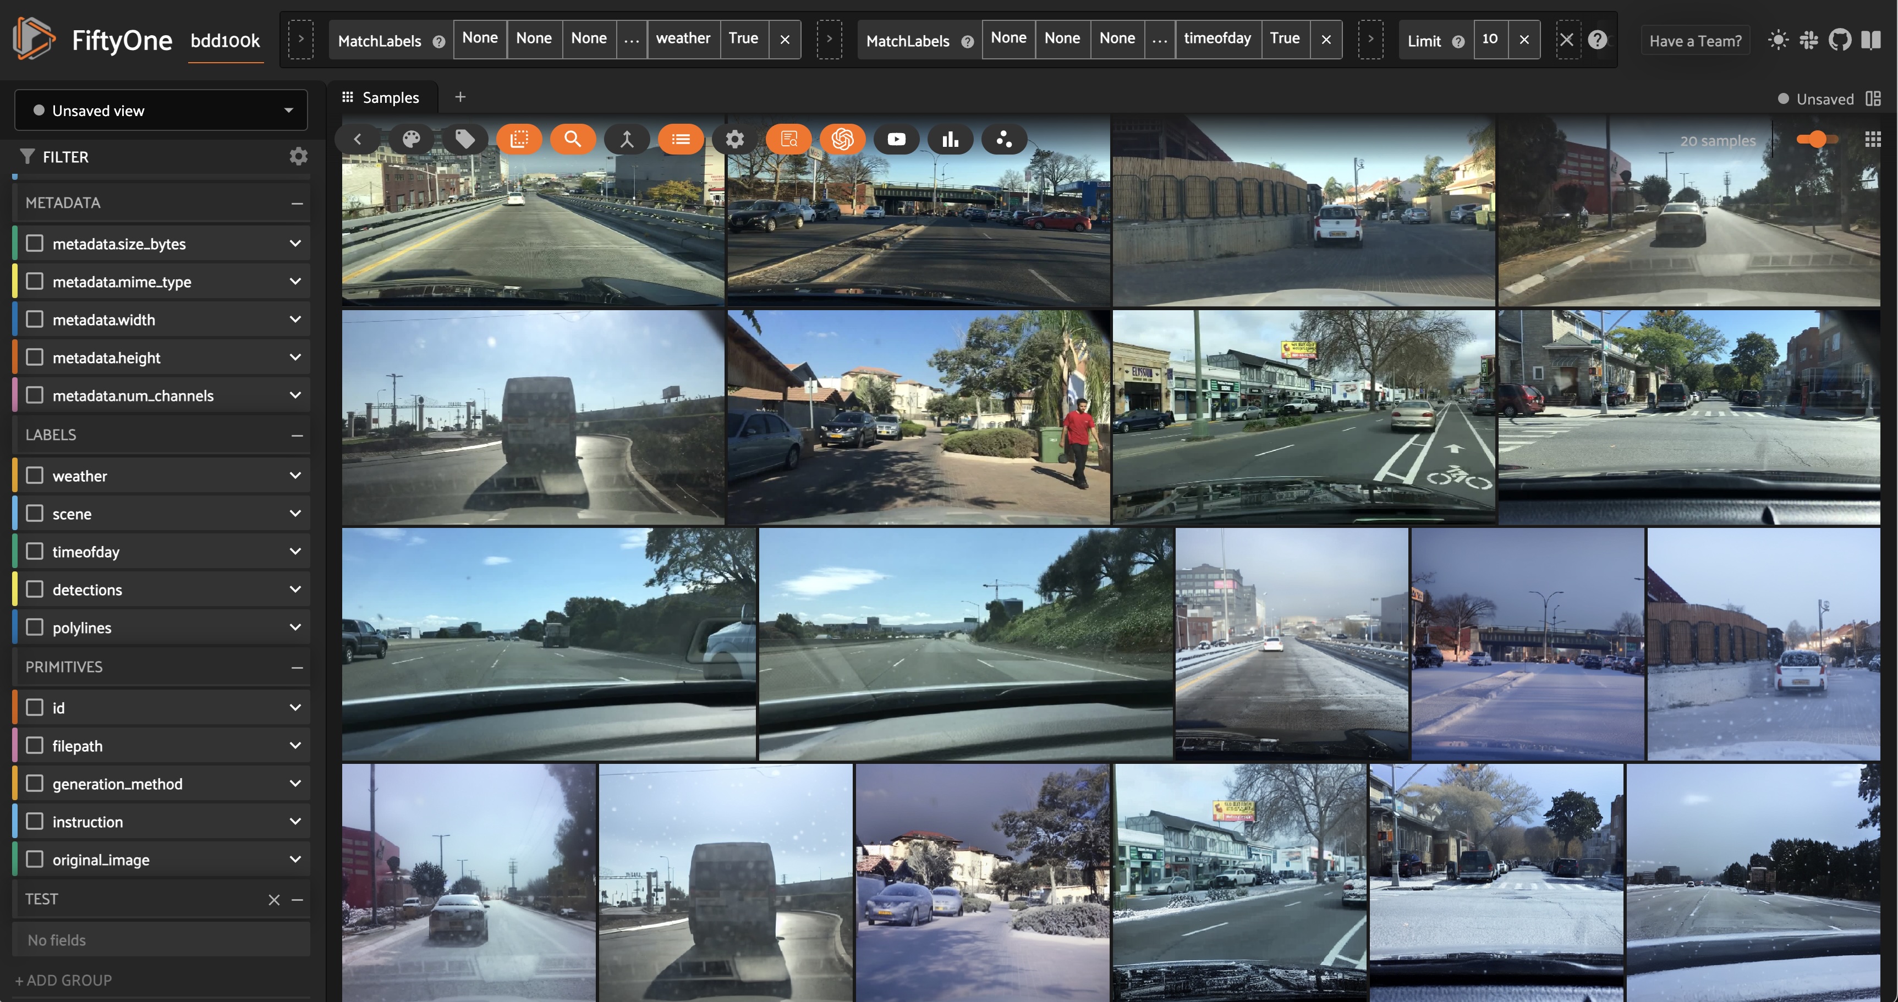Screen dimensions: 1898x1002
Task: Open the red-shirt pedestrian image thumbnail
Action: click(x=918, y=417)
